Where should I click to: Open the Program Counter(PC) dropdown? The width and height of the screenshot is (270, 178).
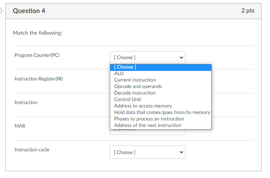tap(148, 58)
